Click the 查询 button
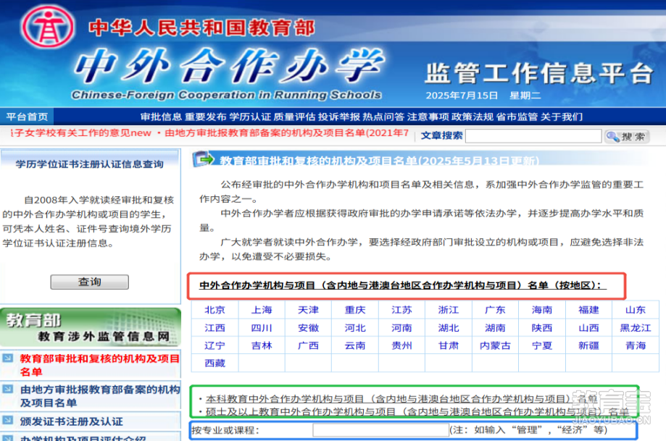The height and width of the screenshot is (441, 666). click(90, 282)
